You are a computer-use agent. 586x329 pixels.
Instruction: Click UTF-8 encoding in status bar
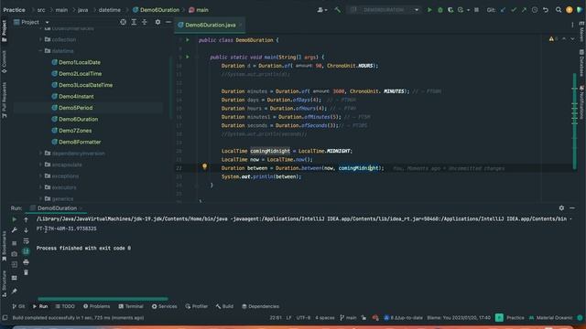click(303, 318)
